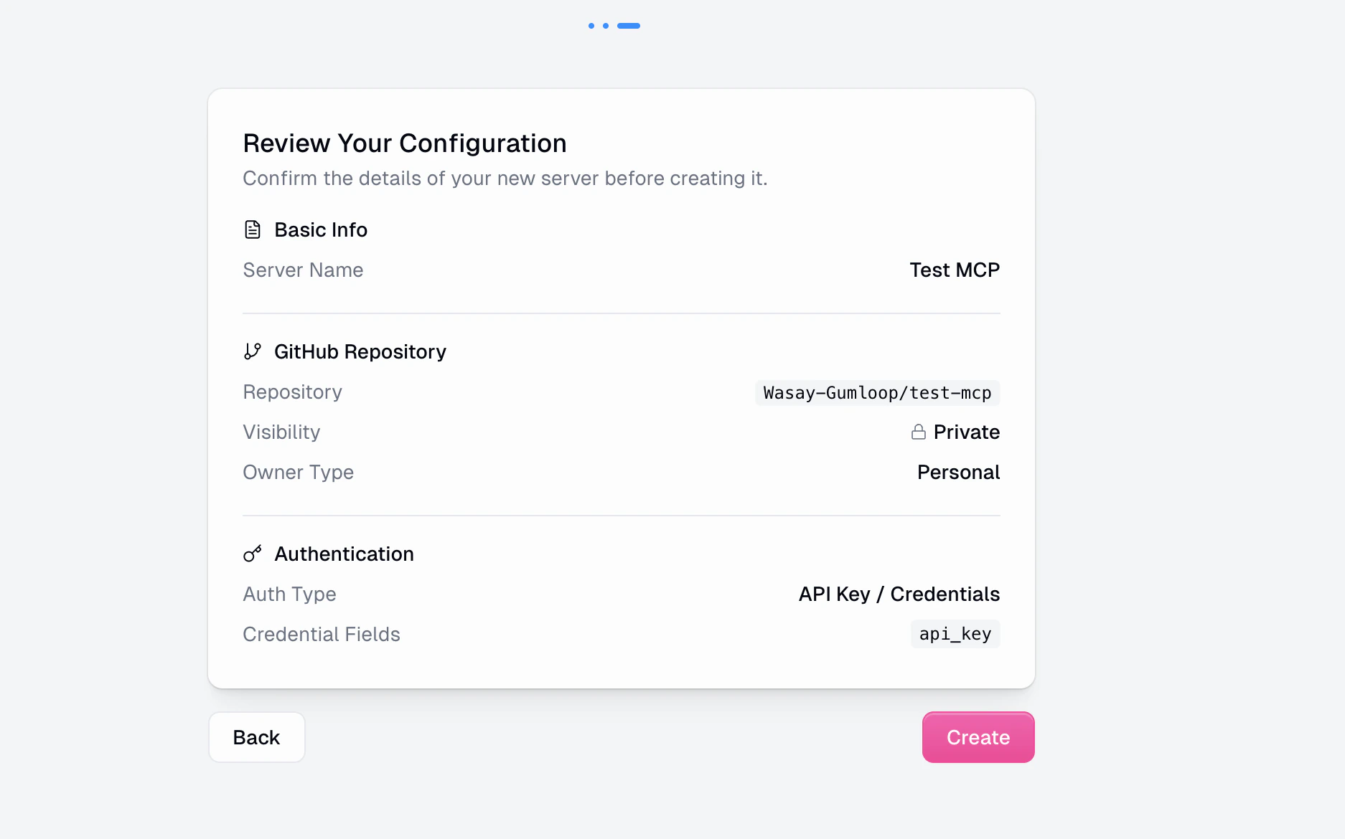
Task: Select the Review Your Configuration heading
Action: coord(405,143)
